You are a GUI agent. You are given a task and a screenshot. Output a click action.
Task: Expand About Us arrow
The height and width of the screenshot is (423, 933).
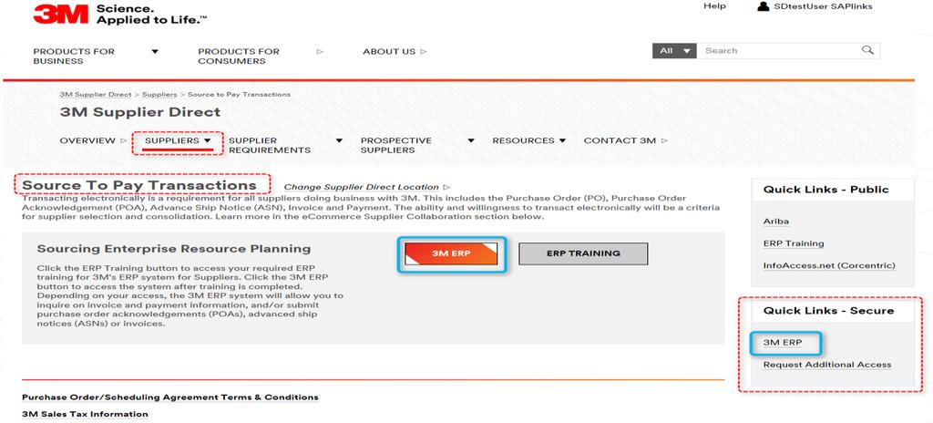tap(424, 51)
